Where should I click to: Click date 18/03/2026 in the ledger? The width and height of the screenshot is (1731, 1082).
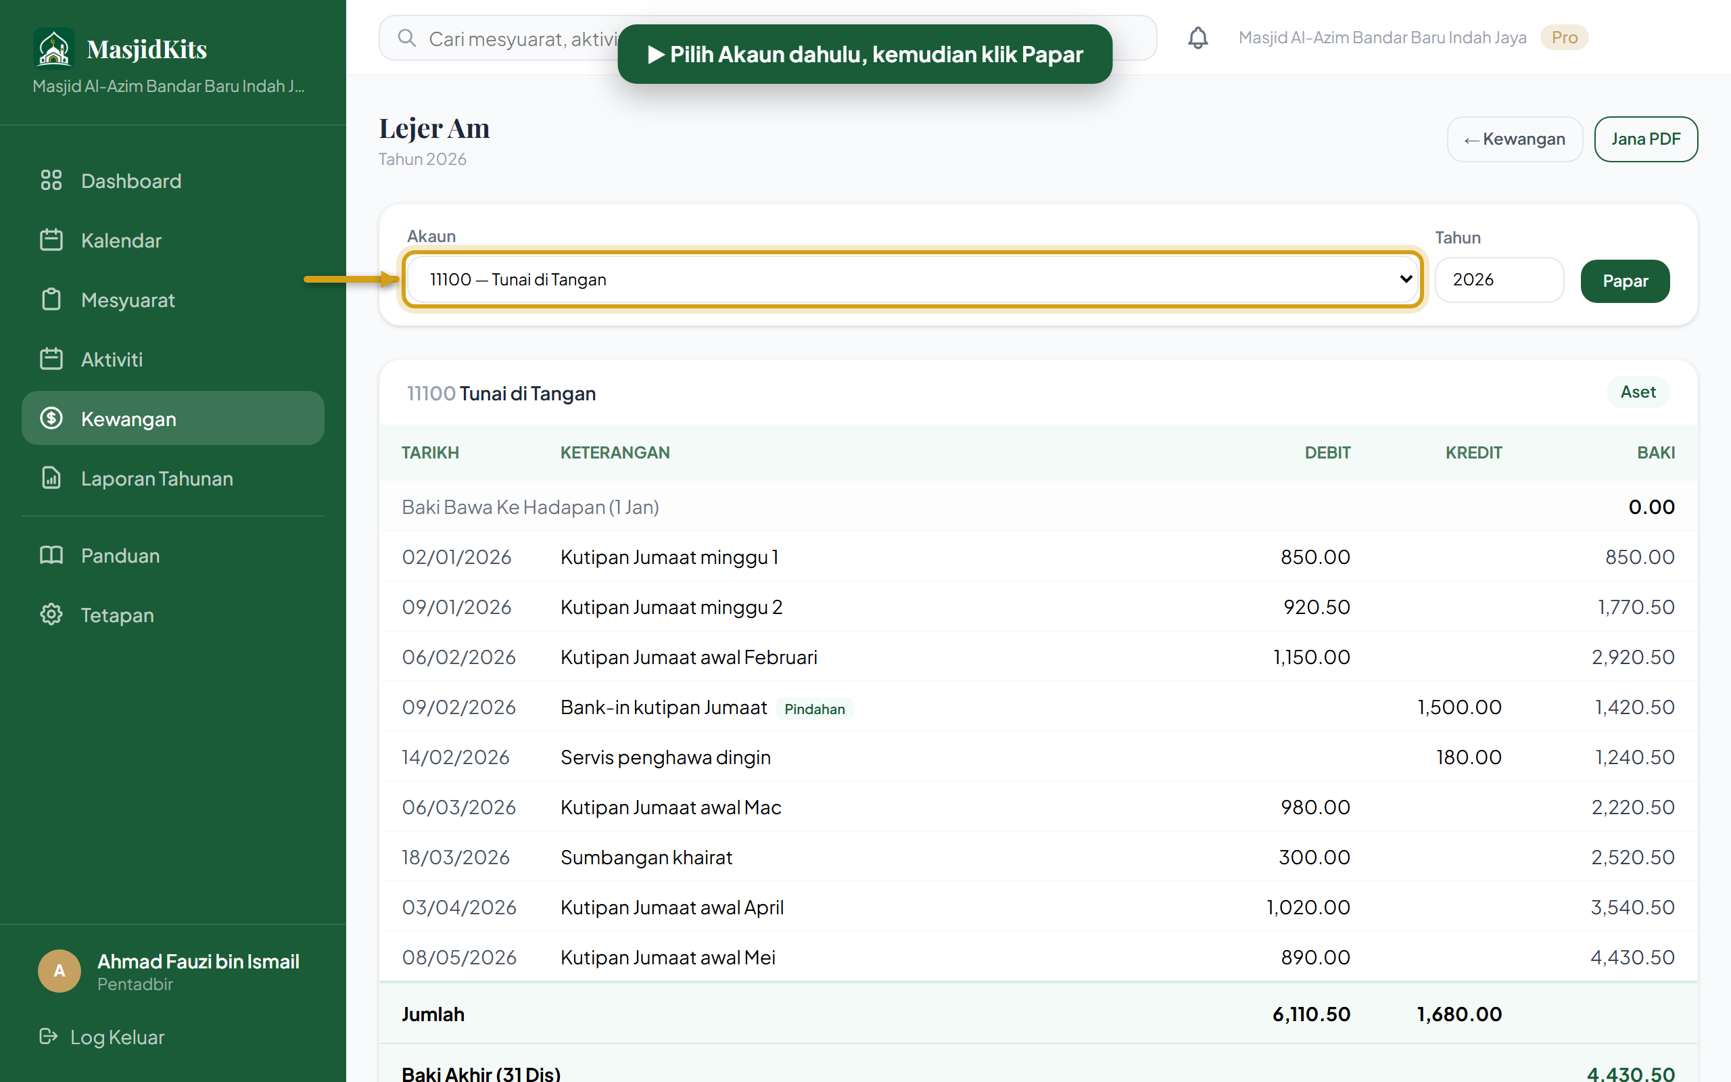coord(456,857)
